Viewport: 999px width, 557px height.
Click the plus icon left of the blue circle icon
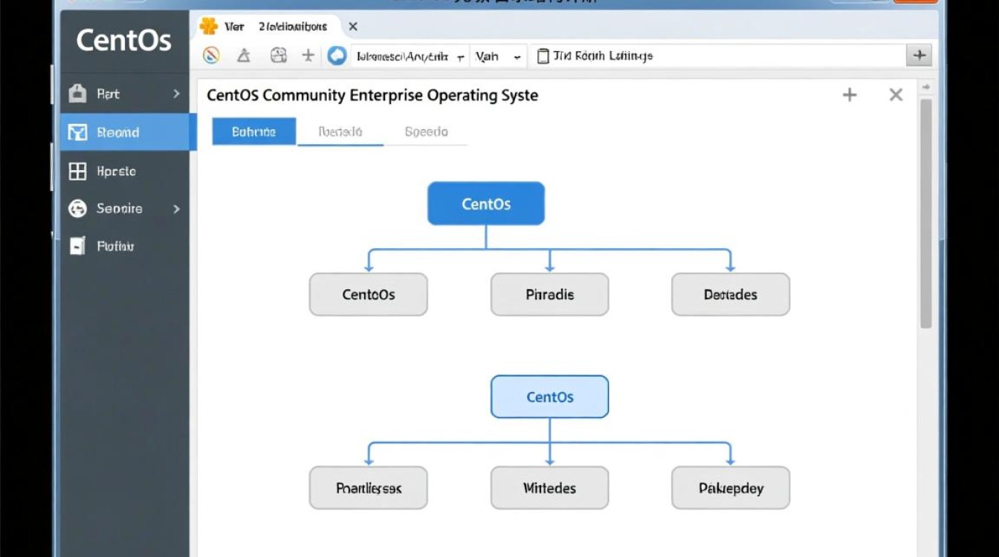(308, 56)
